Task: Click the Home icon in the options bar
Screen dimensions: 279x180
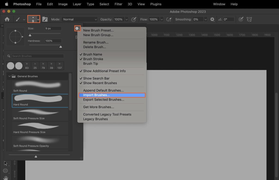Action: (x=7, y=19)
